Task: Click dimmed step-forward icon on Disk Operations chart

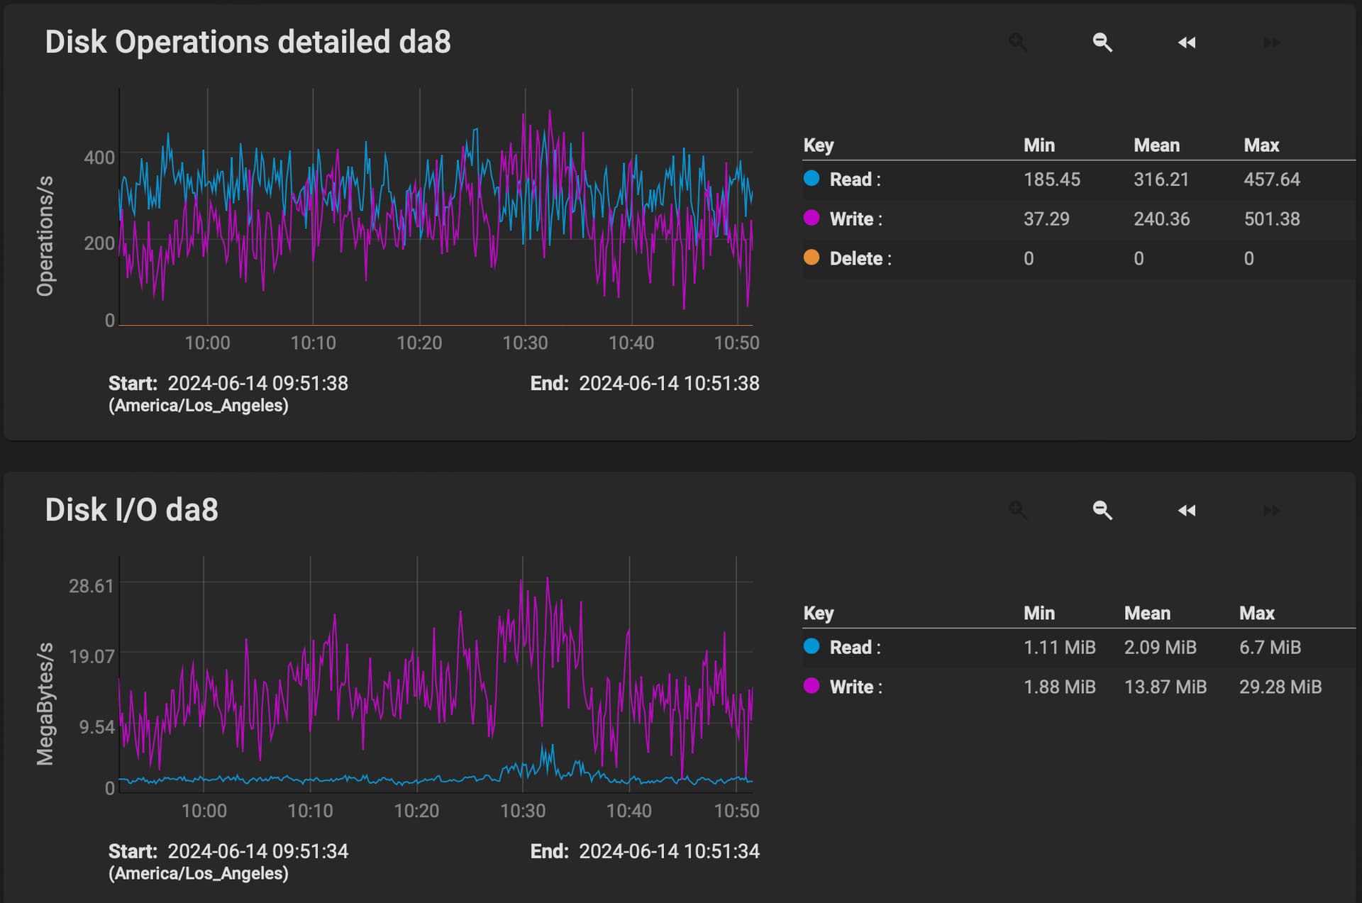Action: tap(1271, 43)
